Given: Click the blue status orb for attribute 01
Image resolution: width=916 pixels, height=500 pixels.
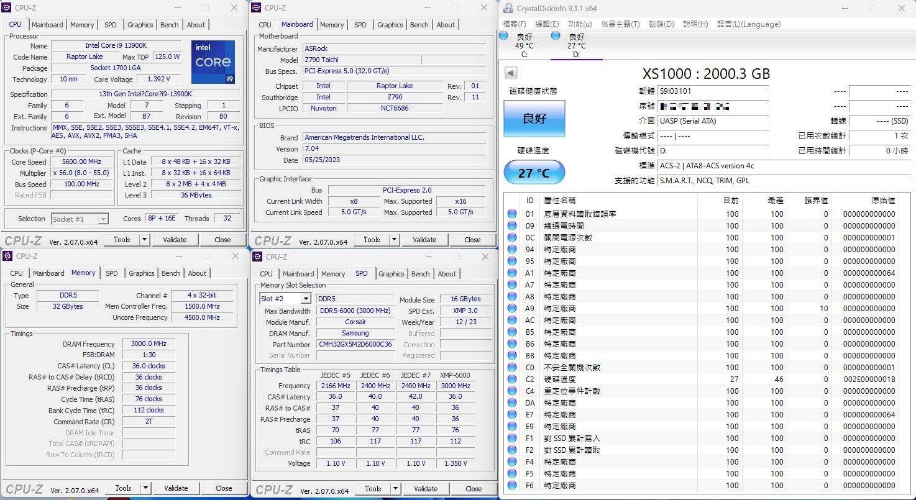Looking at the screenshot, I should [512, 214].
